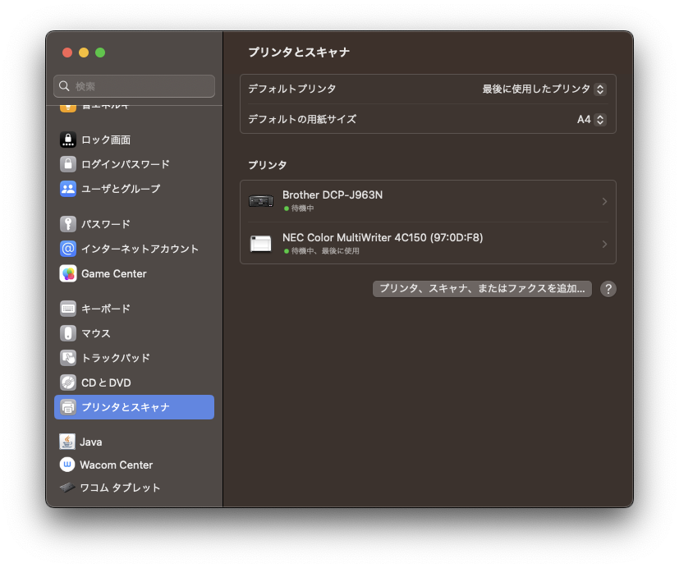The width and height of the screenshot is (679, 568).
Task: Click プリンタ、スキャナ、またはファクスを追加 button
Action: pyautogui.click(x=482, y=289)
